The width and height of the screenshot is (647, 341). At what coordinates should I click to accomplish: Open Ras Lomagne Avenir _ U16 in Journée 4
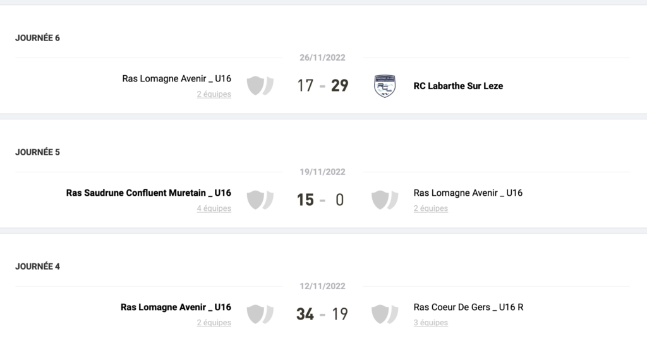[x=176, y=307]
